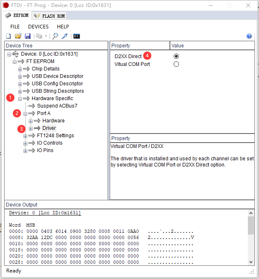Screen dimensions: 259x279
Task: Switch to the EEPROM tab
Action: [17, 16]
